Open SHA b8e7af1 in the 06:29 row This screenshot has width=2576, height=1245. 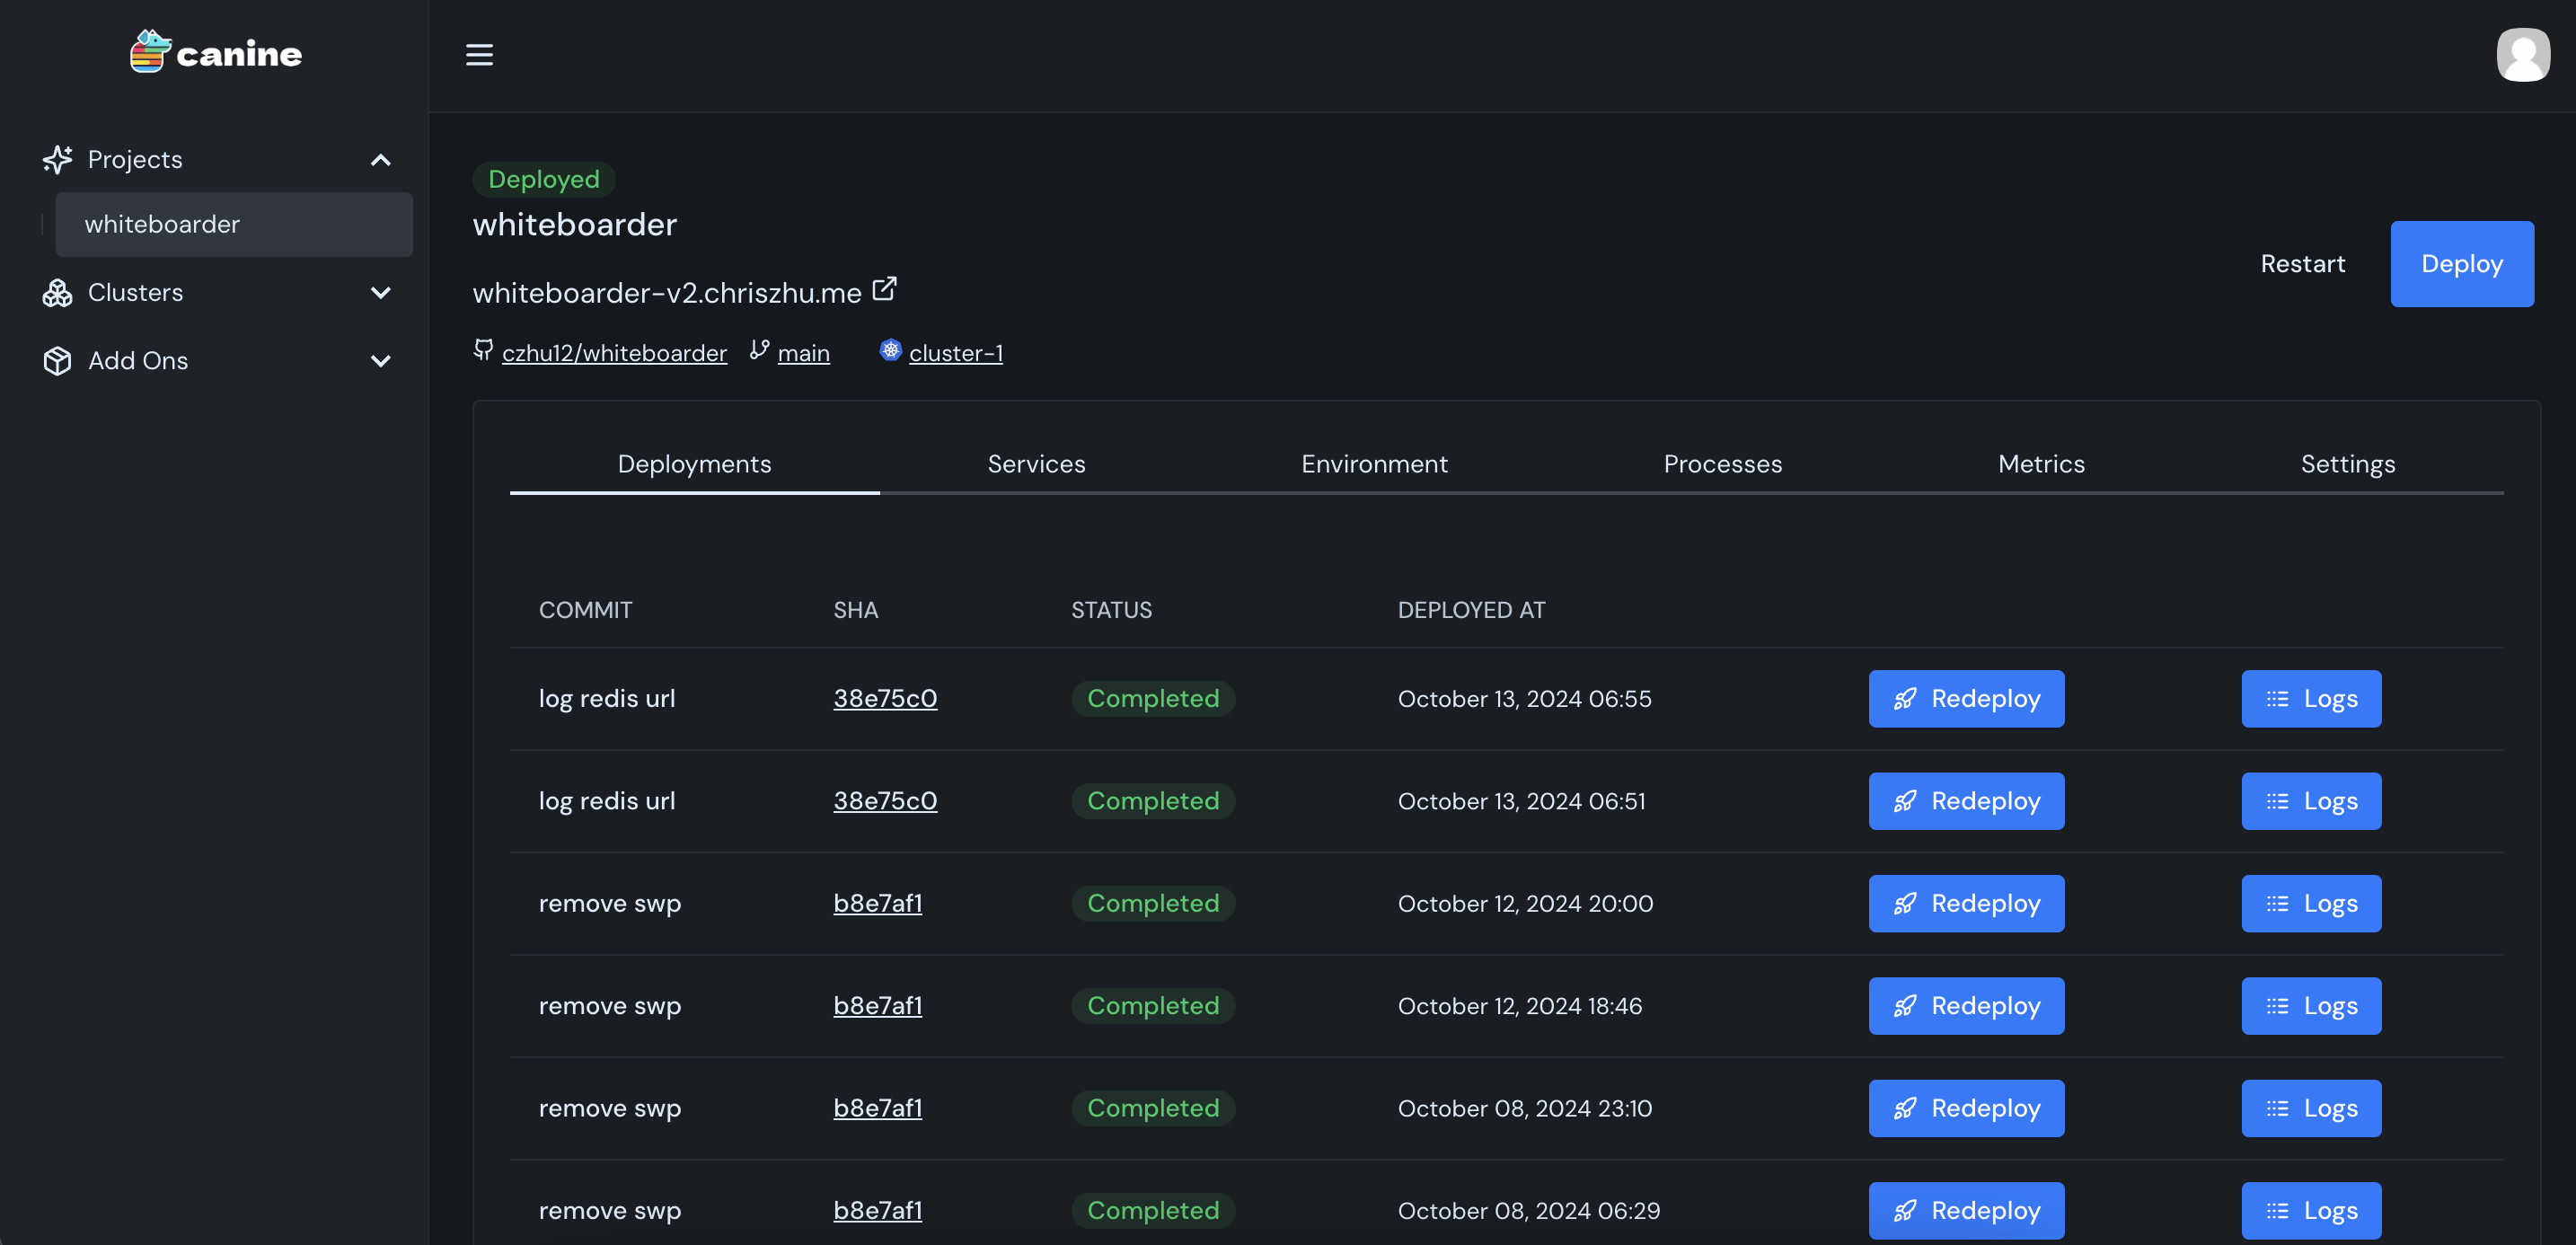pos(878,1211)
